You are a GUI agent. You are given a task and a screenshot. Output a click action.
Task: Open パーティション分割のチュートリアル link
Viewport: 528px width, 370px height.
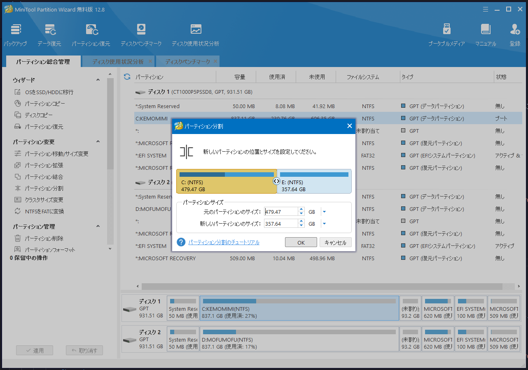pos(224,243)
